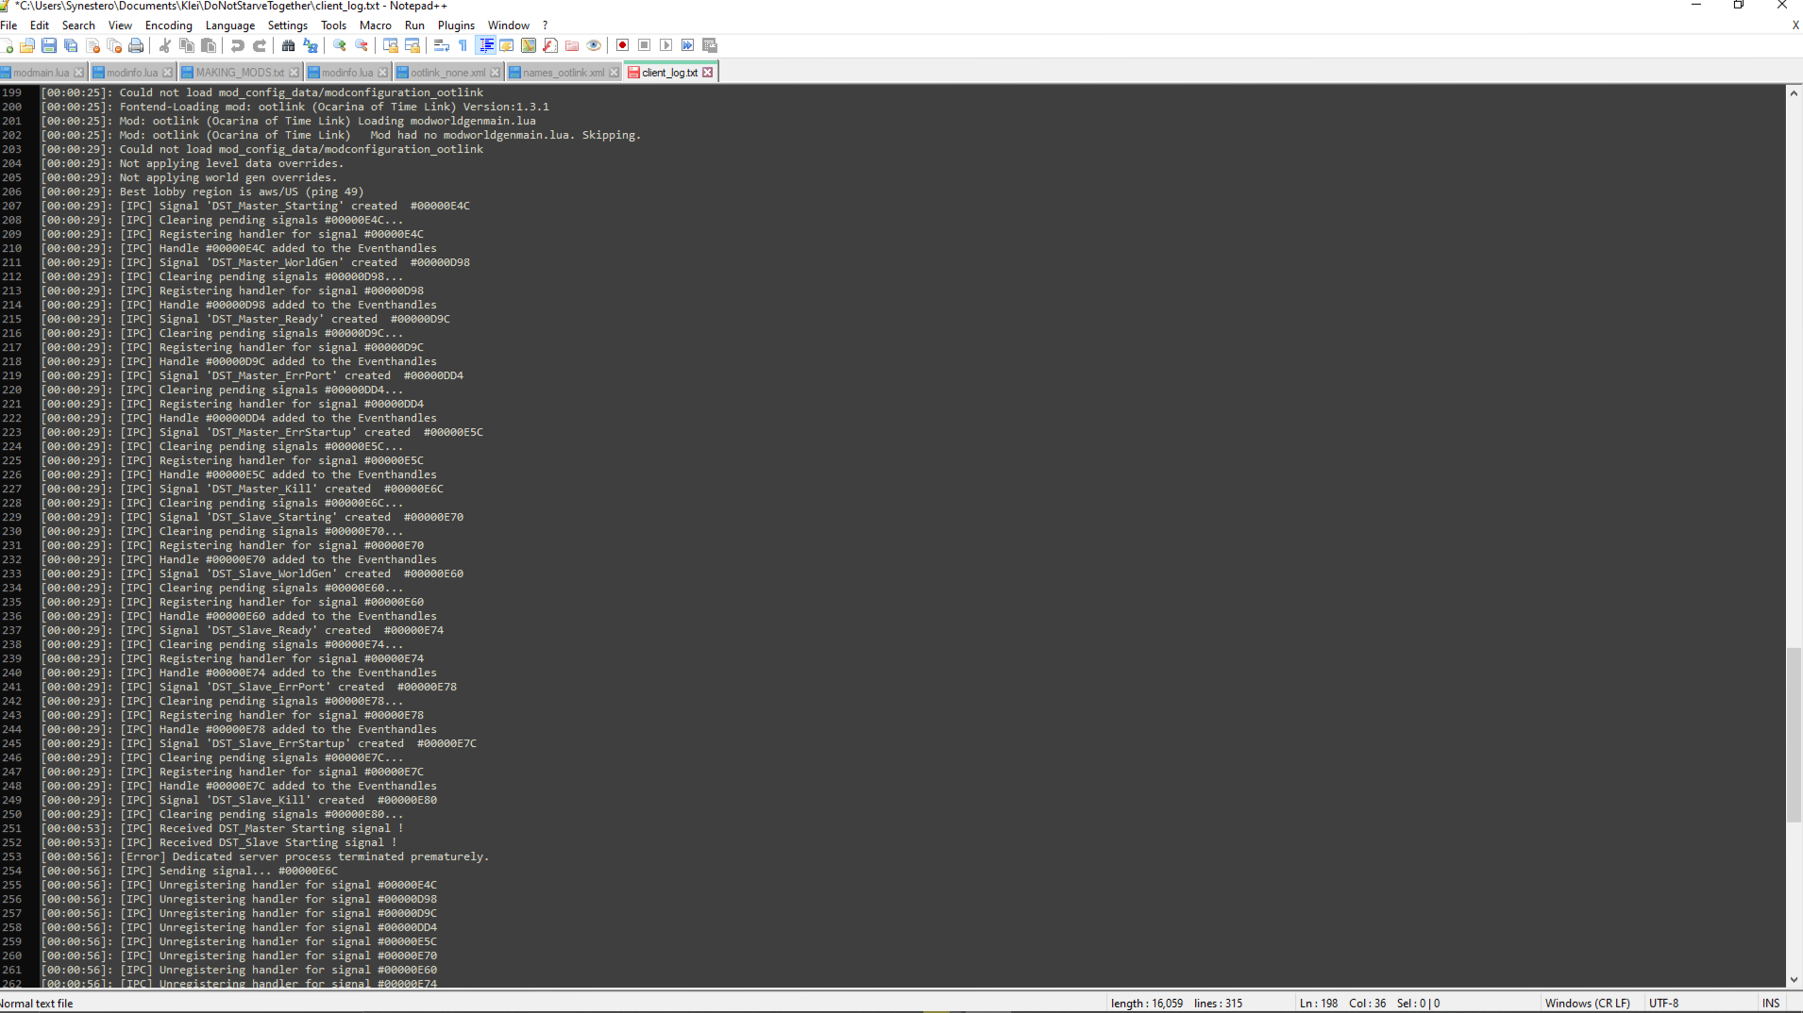
Task: Click the vertical scrollbar thumb
Action: (x=1794, y=734)
